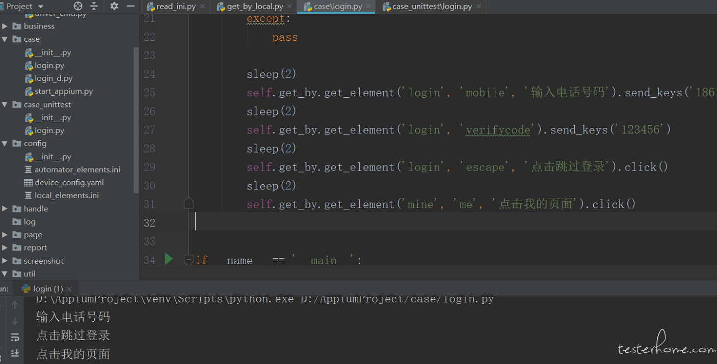Select login_d.py in the project tree

tap(54, 78)
